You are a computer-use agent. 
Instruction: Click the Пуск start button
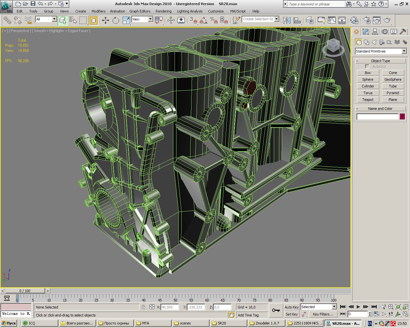pyautogui.click(x=9, y=323)
